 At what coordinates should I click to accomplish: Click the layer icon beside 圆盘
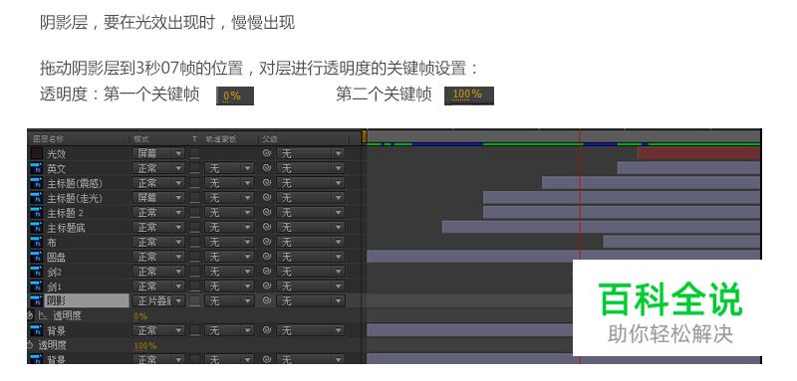[x=36, y=257]
